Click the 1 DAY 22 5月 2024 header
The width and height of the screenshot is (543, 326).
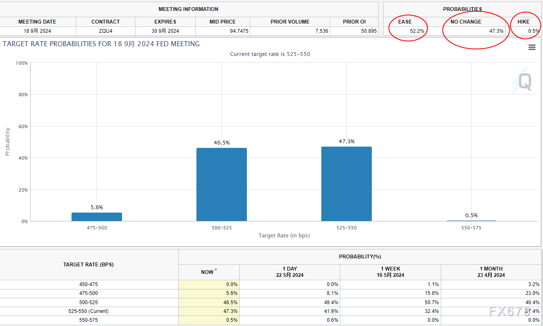[289, 272]
